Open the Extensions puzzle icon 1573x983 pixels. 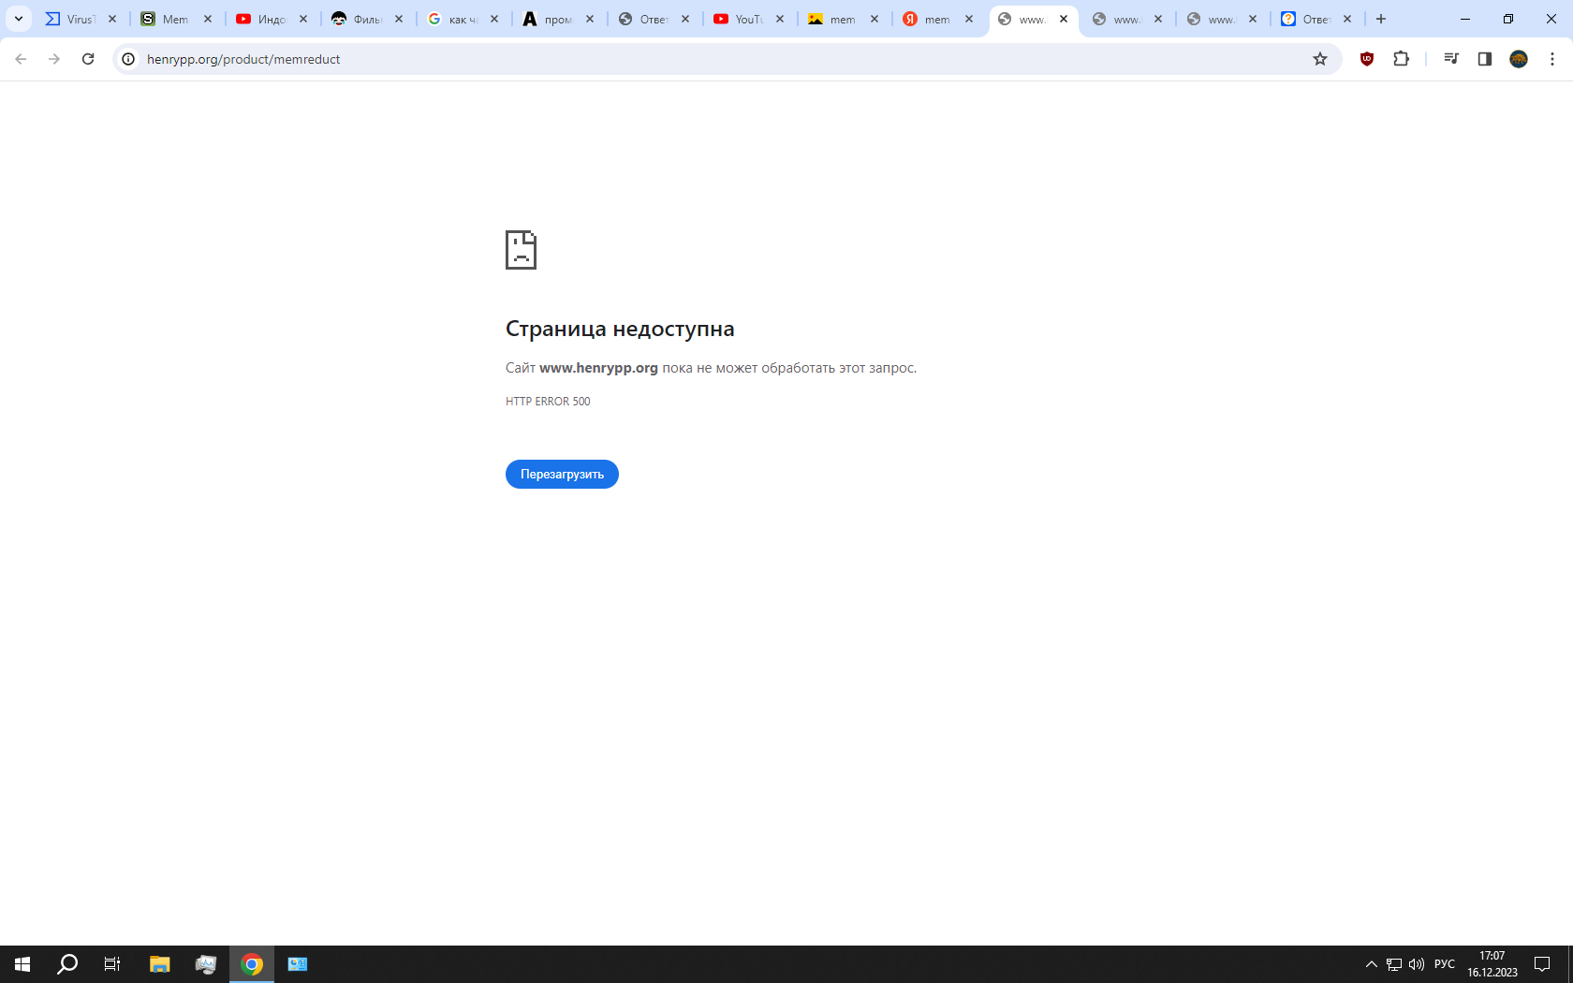click(x=1401, y=59)
